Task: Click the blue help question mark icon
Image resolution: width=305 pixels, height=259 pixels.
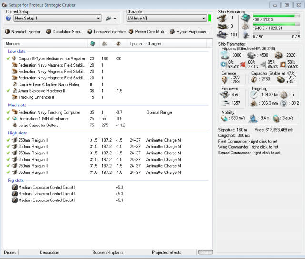Action: 9,18
